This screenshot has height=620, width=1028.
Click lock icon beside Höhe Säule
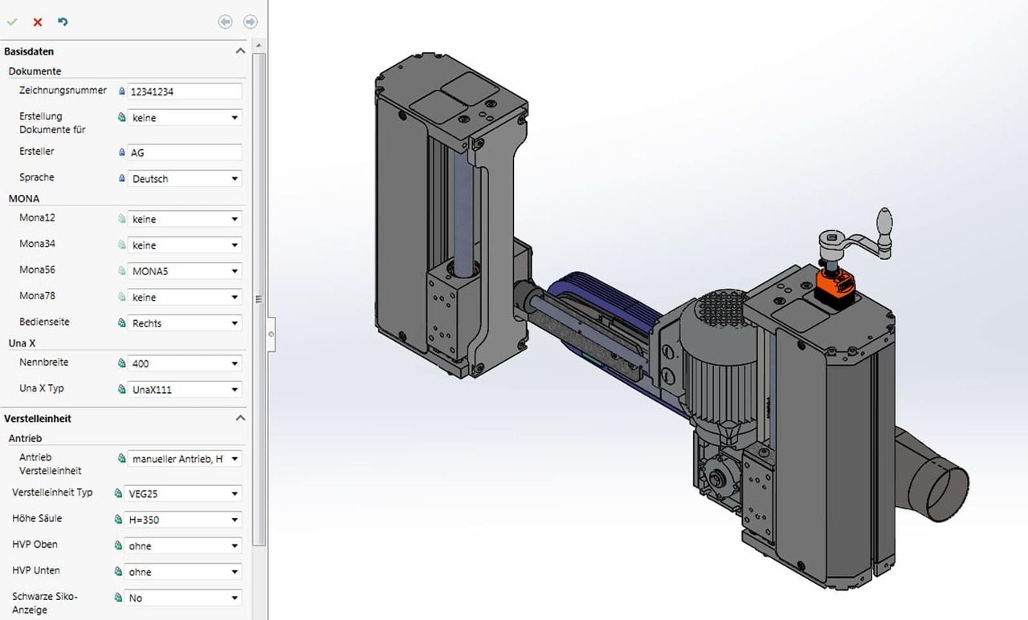119,520
